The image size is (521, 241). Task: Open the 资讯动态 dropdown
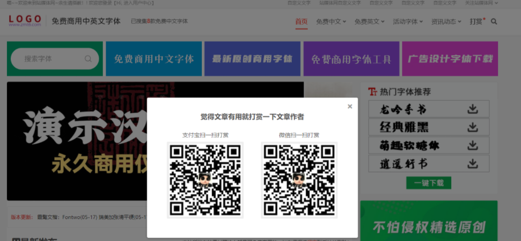point(446,21)
